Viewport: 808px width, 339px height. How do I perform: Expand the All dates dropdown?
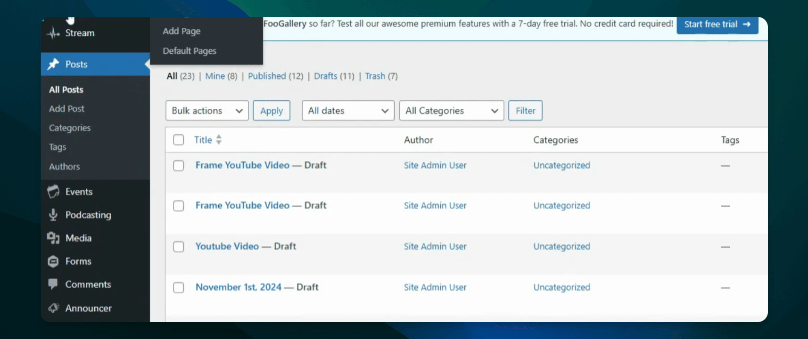348,111
